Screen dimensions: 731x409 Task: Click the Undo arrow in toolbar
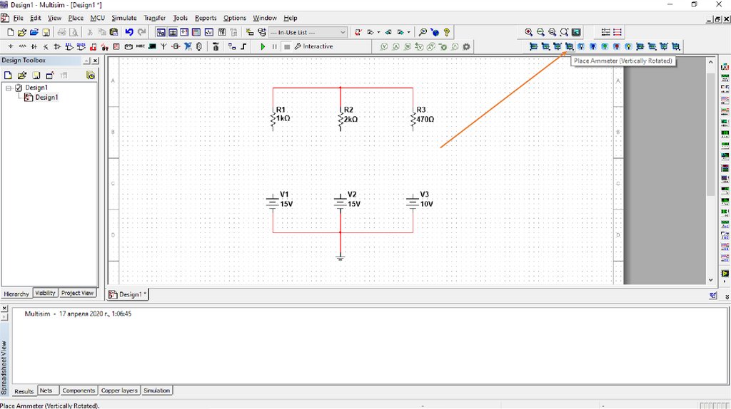pyautogui.click(x=129, y=32)
